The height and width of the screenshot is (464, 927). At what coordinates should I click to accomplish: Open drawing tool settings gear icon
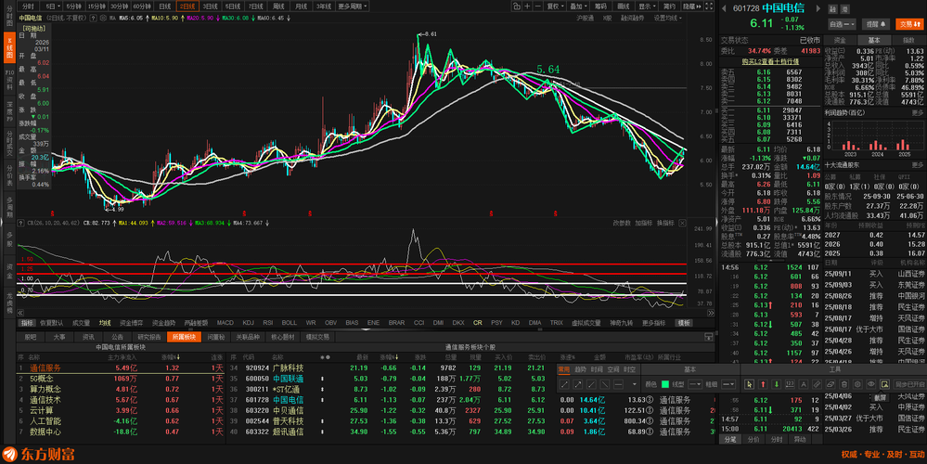point(858,384)
